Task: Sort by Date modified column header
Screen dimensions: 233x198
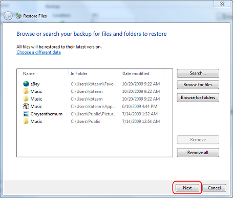Action: coord(136,73)
